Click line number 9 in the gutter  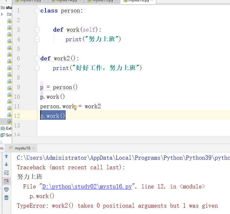click(18, 87)
